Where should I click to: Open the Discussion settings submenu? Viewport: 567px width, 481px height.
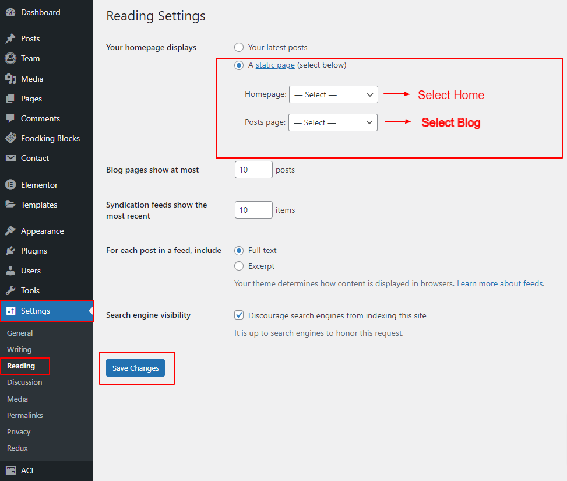(x=24, y=382)
